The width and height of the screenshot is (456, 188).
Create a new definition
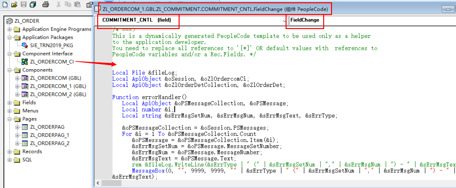point(5,5)
